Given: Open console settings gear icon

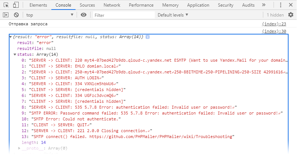Looking at the screenshot, I should click(x=291, y=15).
